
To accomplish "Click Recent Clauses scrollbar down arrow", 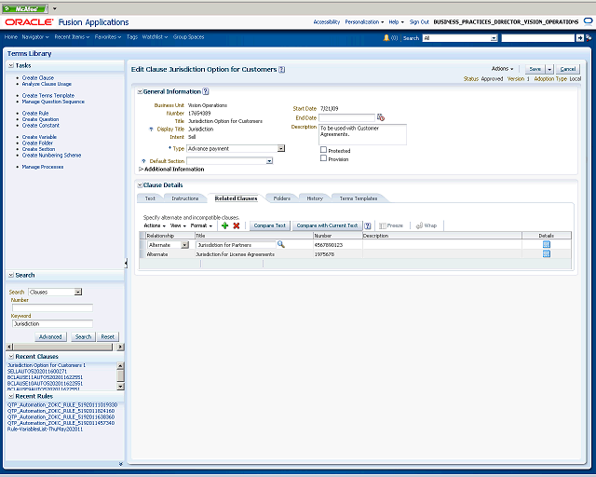I will coord(120,387).
